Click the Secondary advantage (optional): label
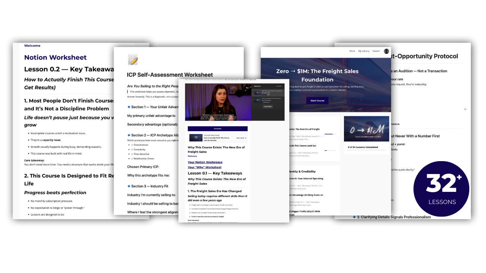Screen dimensions: 486x273 (x=153, y=124)
